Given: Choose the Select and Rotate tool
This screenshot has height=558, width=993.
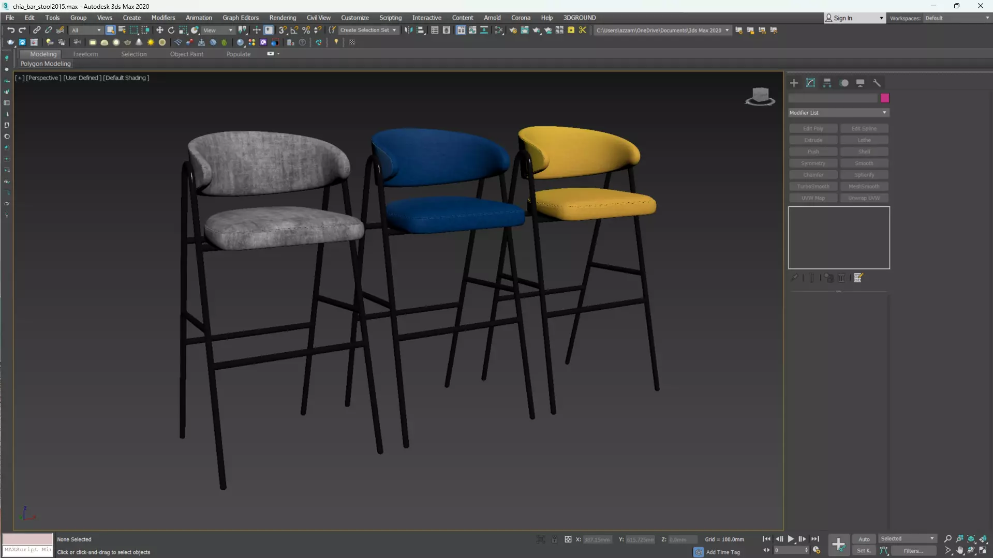Looking at the screenshot, I should [171, 30].
